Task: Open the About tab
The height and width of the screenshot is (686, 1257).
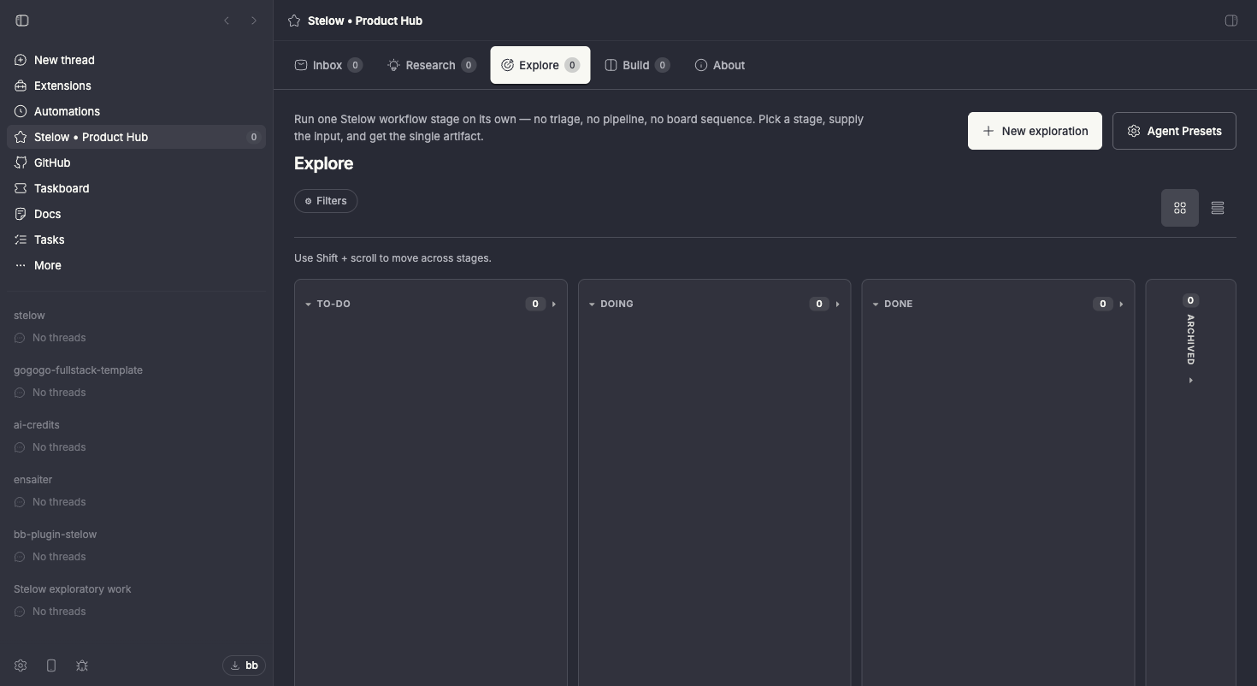Action: (x=720, y=65)
